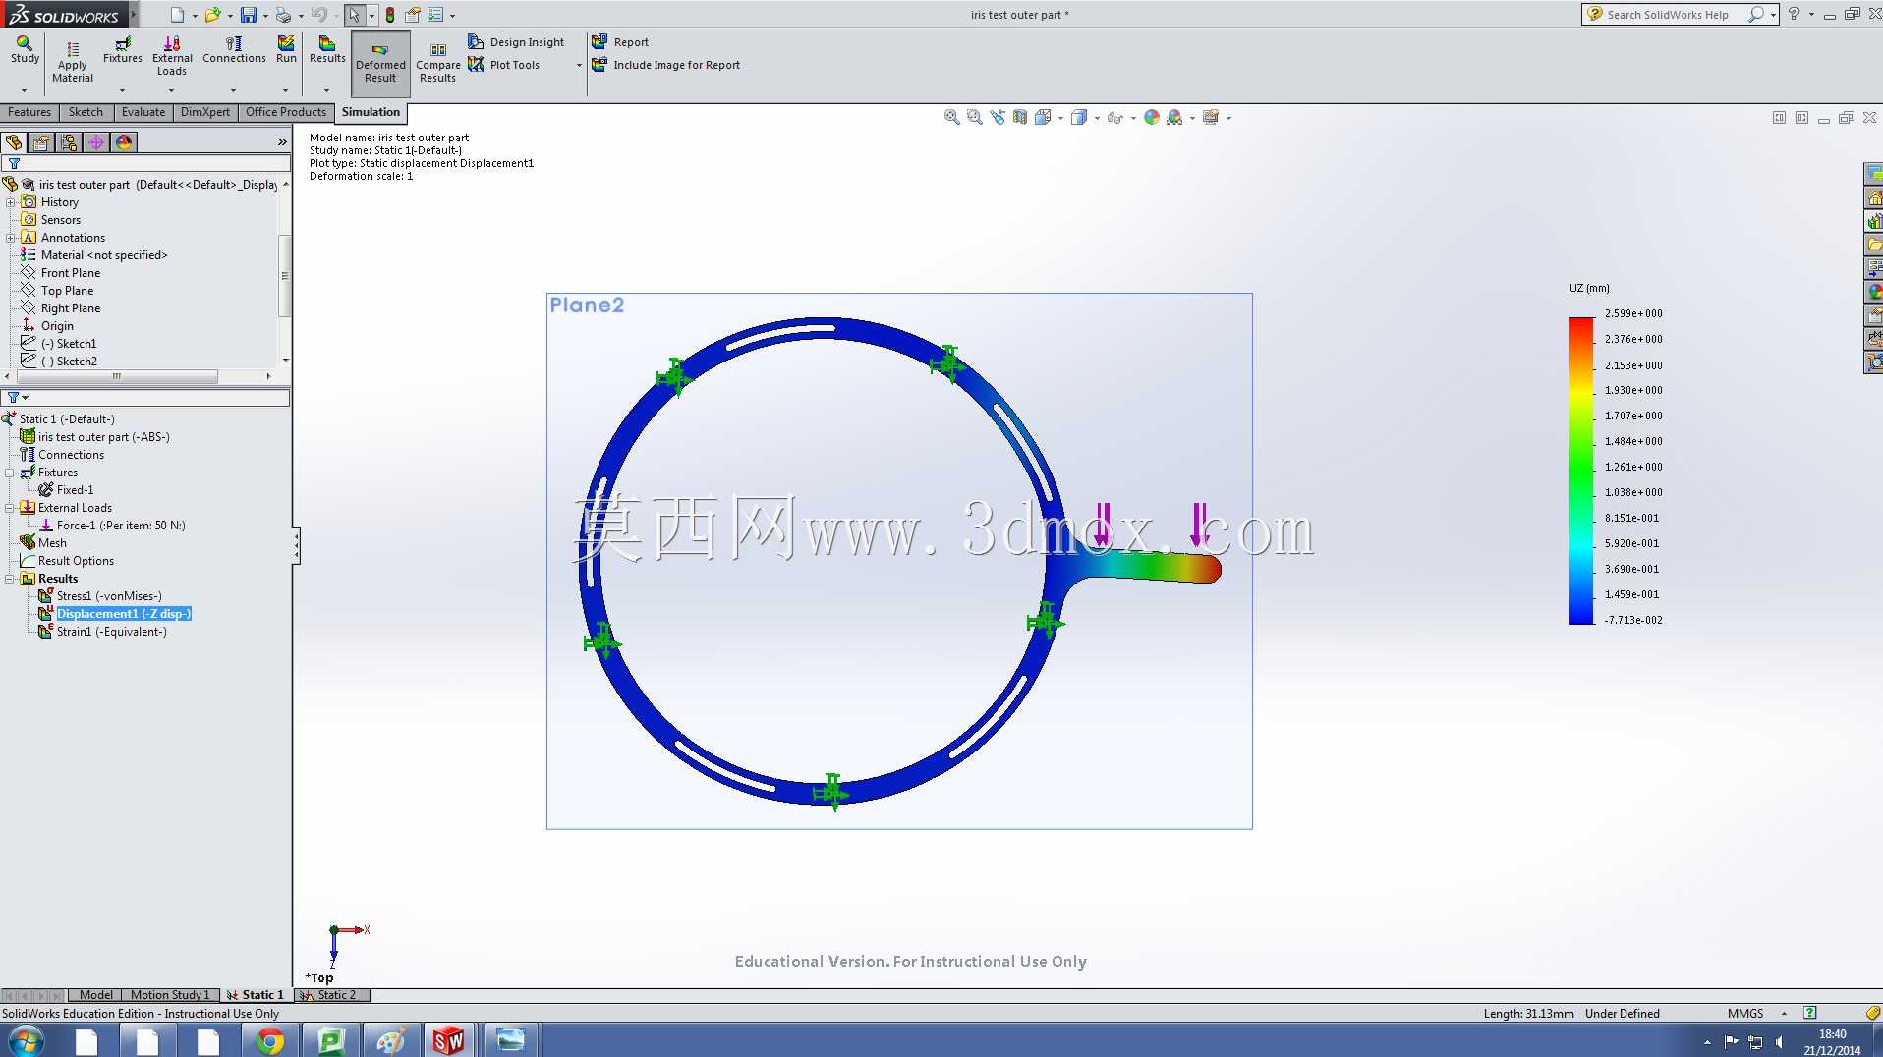Switch to the Model tab

95,995
